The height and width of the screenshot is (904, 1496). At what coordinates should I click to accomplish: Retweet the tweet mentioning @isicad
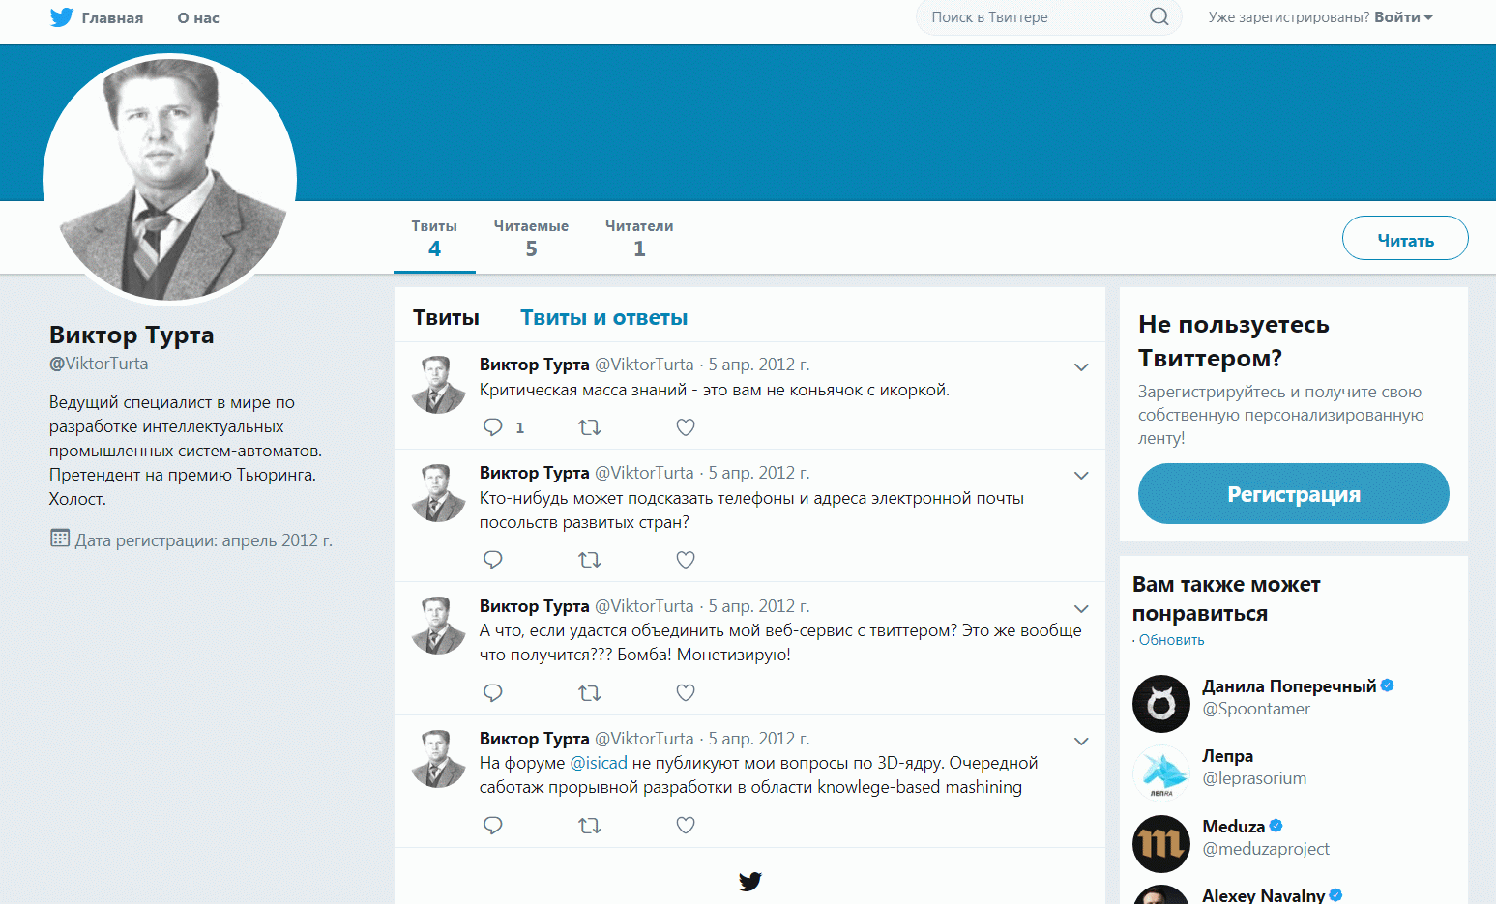coord(590,826)
